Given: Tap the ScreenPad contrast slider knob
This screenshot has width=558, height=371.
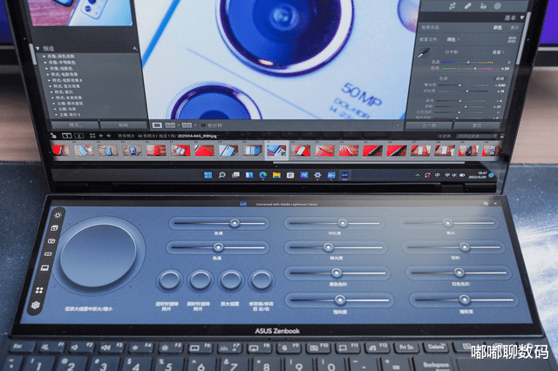Looking at the screenshot, I should point(342,223).
